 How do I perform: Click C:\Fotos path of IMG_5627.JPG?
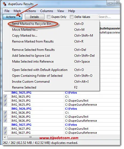71,125
